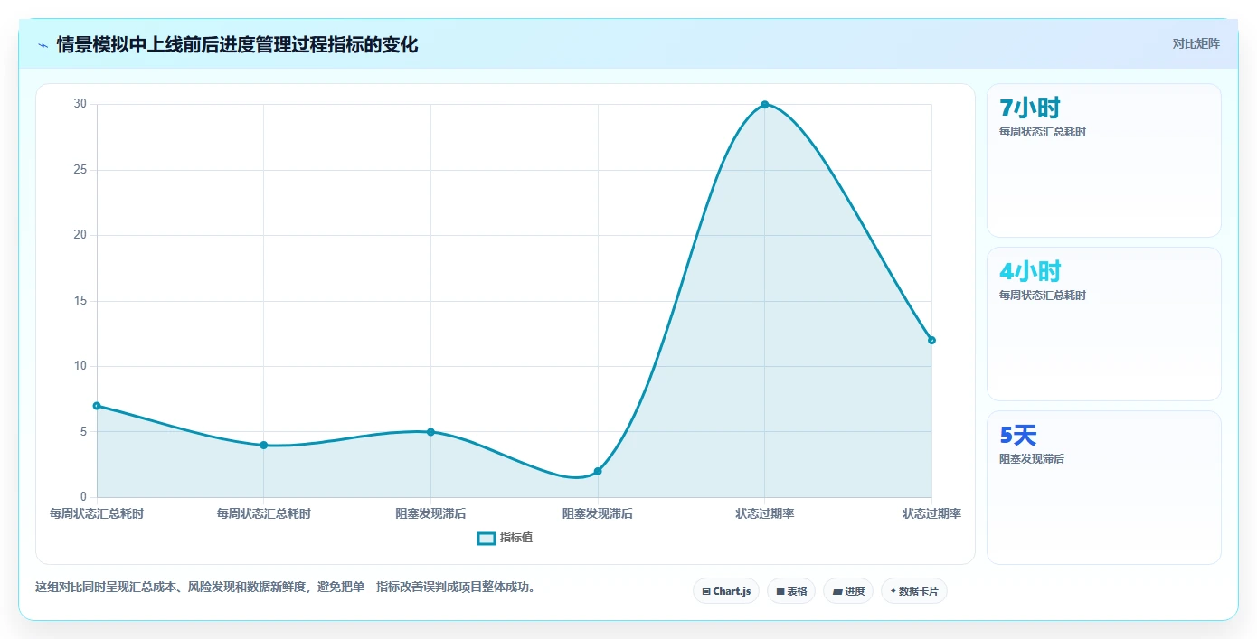This screenshot has width=1257, height=639.
Task: Click 阻塞发现滞后 caption in 5天 card
Action: tap(1032, 459)
